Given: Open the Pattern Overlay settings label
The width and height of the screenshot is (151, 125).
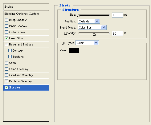Looking at the screenshot, I should [20, 81].
